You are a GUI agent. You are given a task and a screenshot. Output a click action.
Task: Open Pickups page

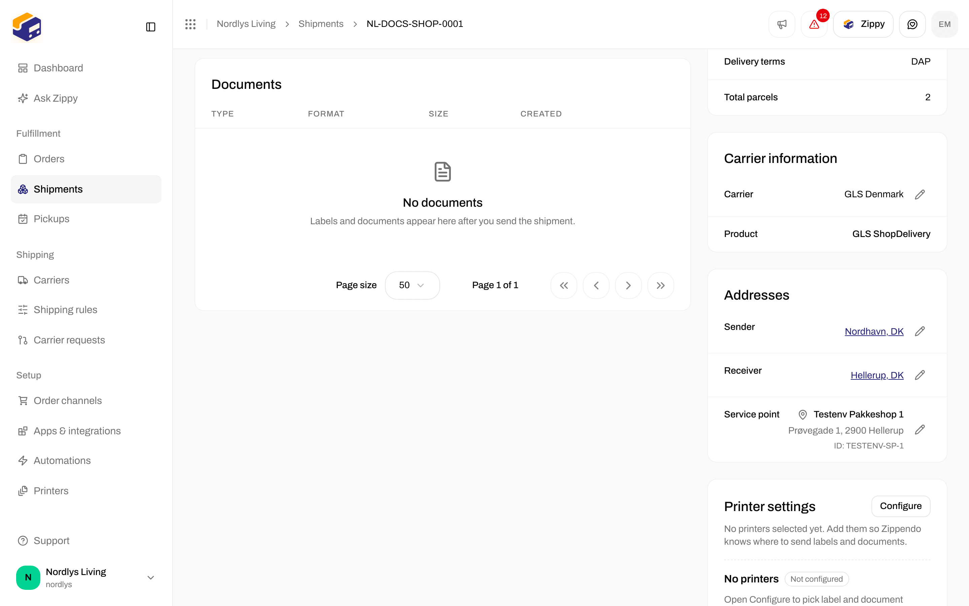[x=86, y=219]
